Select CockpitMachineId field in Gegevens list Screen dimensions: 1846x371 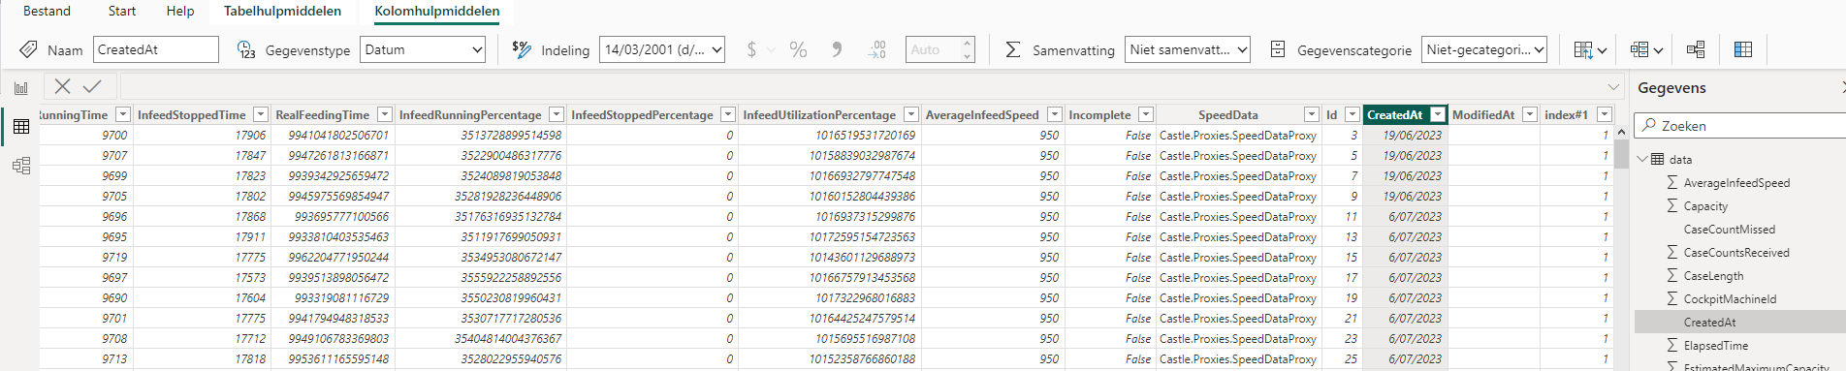tap(1730, 298)
